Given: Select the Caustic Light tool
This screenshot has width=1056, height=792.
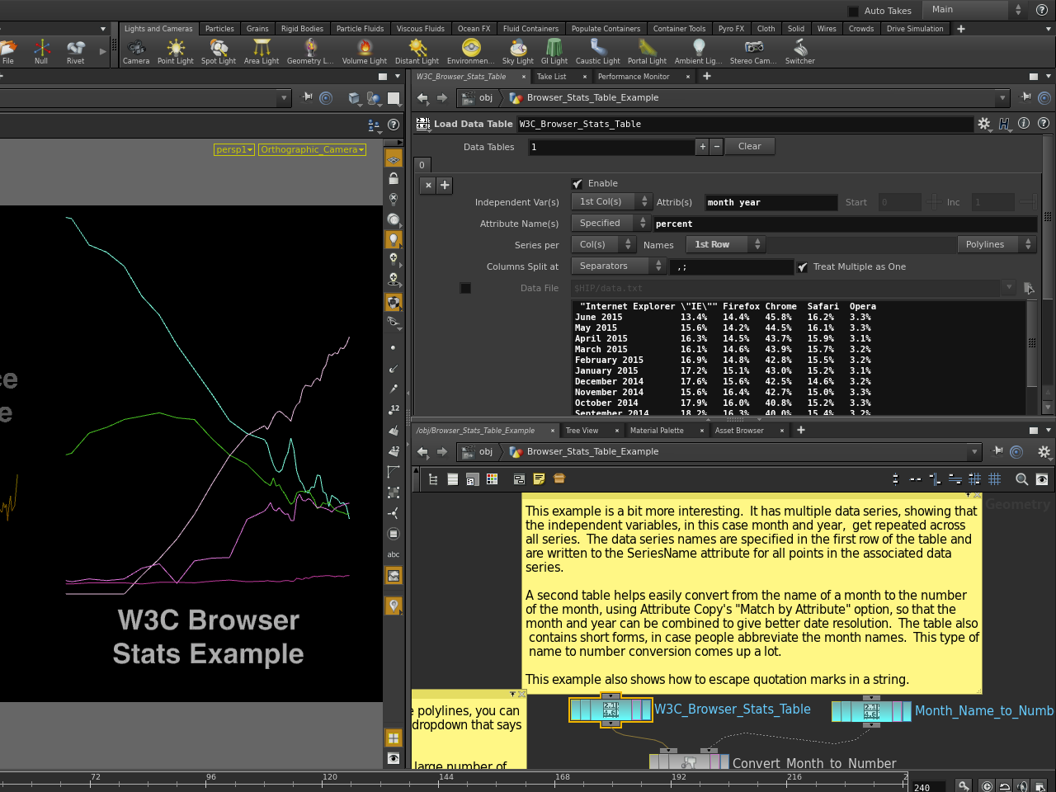Looking at the screenshot, I should pos(598,49).
